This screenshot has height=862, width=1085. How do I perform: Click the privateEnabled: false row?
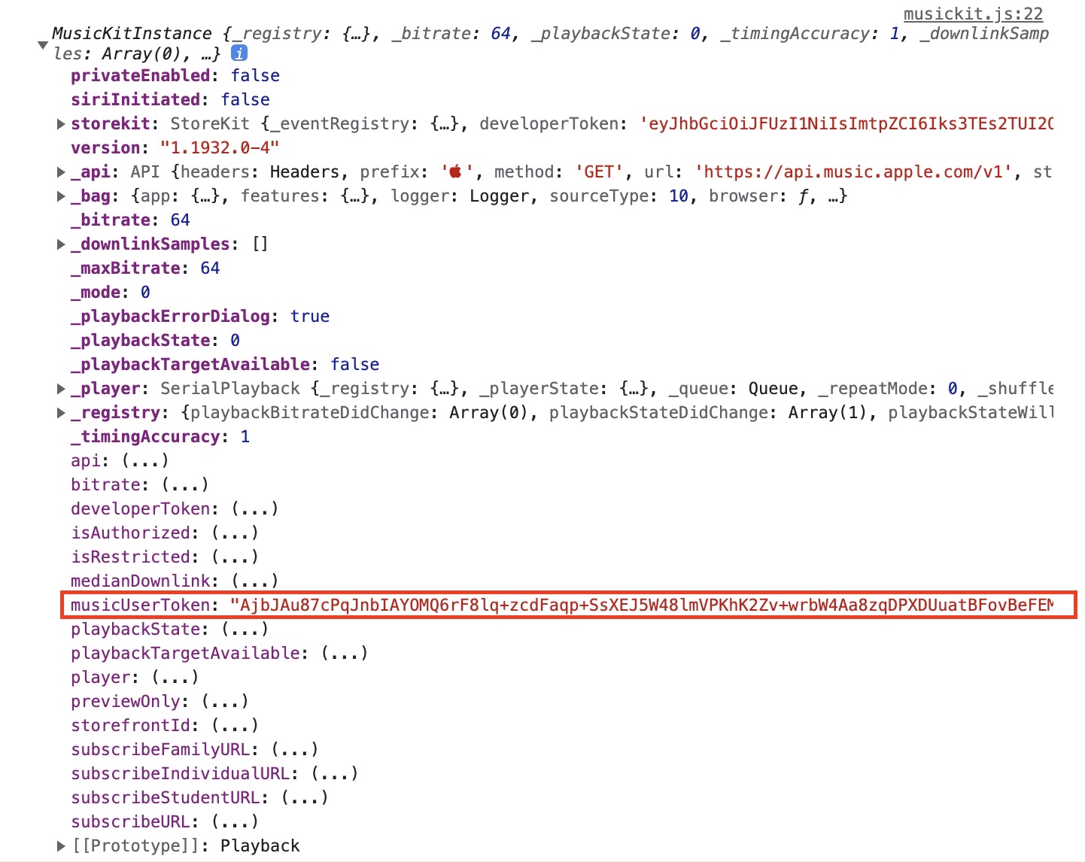[175, 75]
